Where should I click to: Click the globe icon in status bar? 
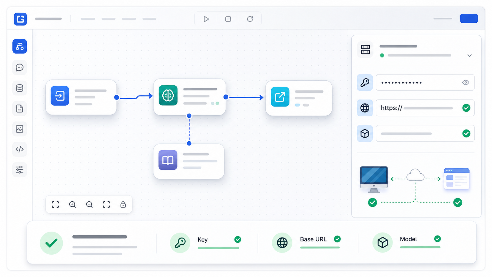click(282, 243)
